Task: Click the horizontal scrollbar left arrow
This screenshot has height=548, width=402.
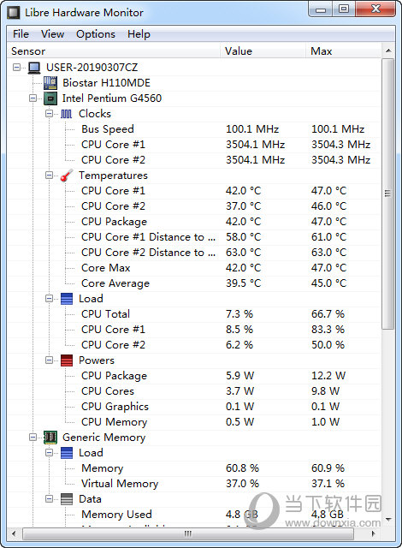Action: pyautogui.click(x=14, y=533)
